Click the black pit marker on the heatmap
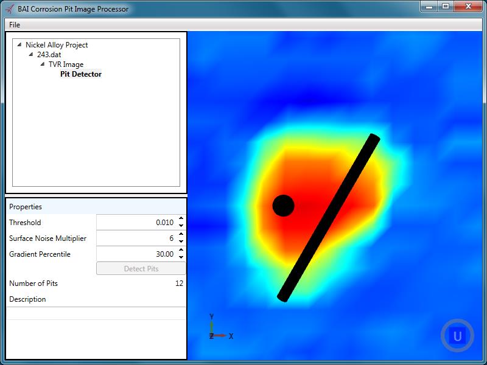Image resolution: width=487 pixels, height=365 pixels. [282, 207]
